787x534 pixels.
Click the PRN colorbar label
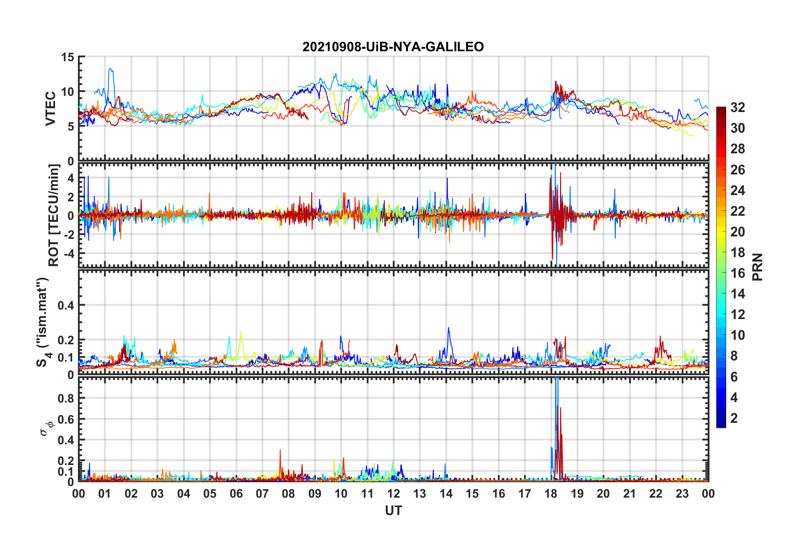coord(758,267)
